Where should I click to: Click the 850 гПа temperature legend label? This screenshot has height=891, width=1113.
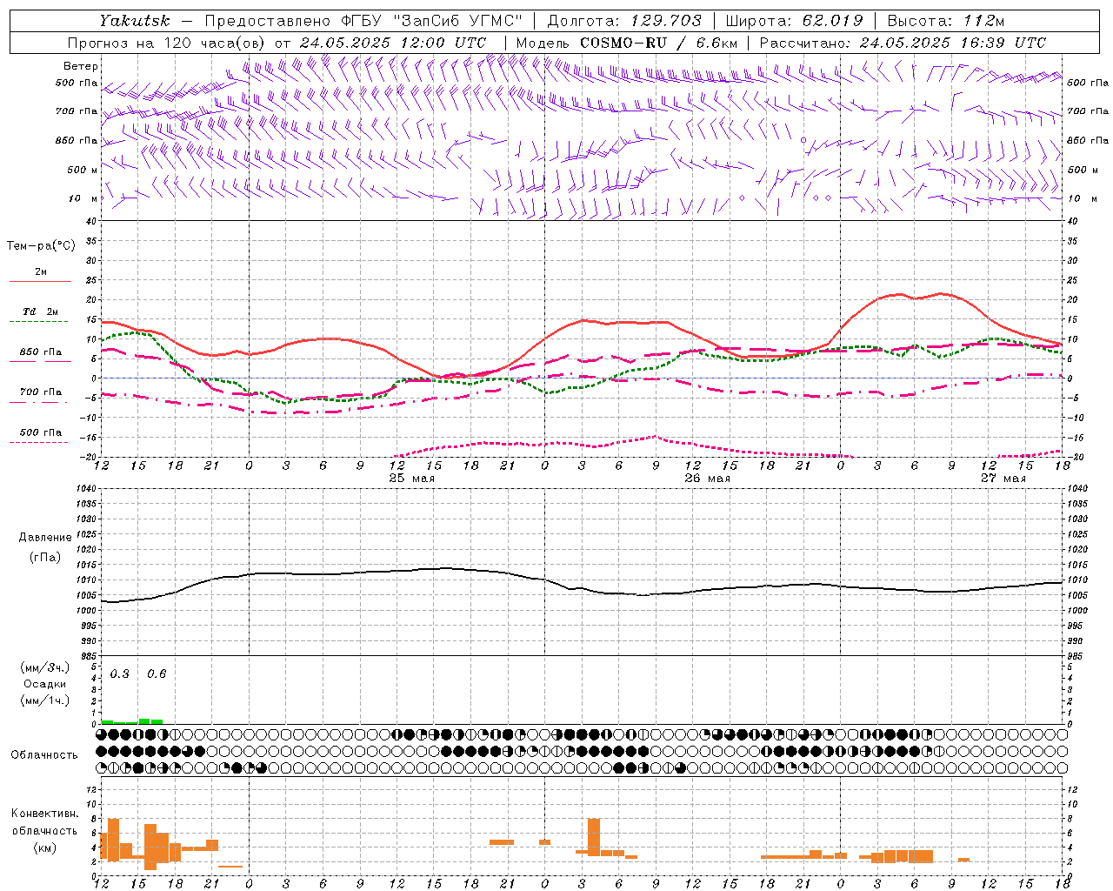click(41, 352)
